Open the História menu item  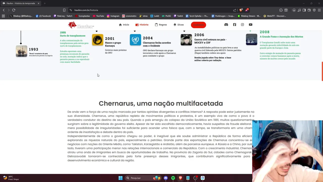(x=142, y=25)
